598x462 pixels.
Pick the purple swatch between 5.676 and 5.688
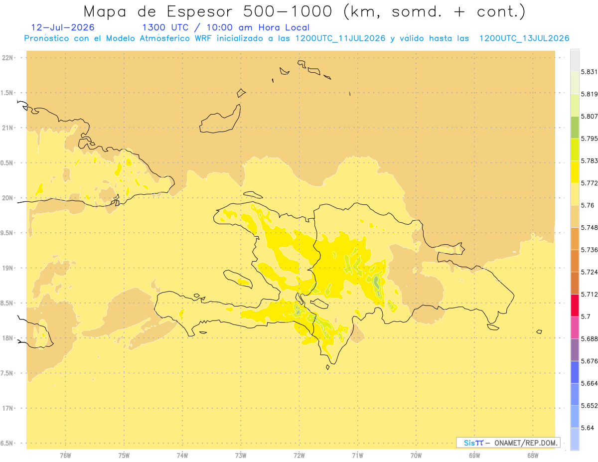coord(575,350)
